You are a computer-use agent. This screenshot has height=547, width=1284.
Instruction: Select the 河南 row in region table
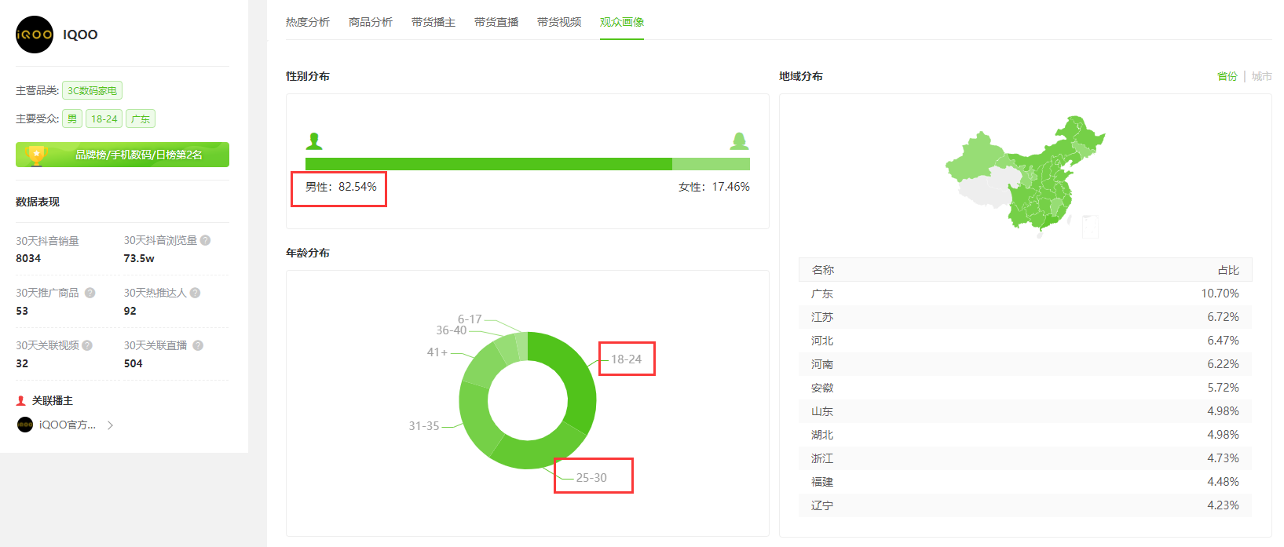1025,364
